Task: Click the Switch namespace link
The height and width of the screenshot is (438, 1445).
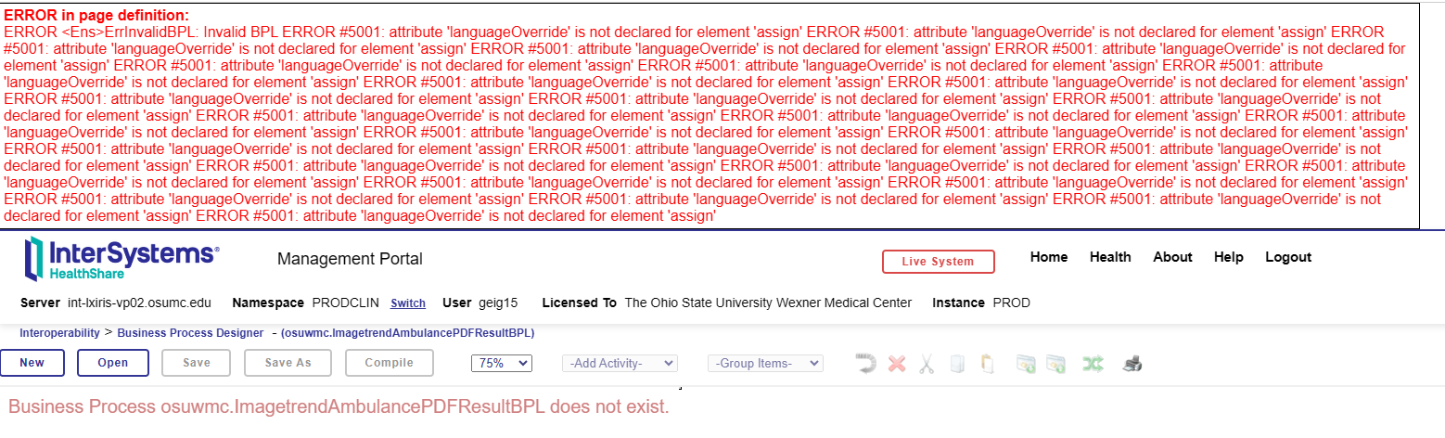Action: (408, 303)
